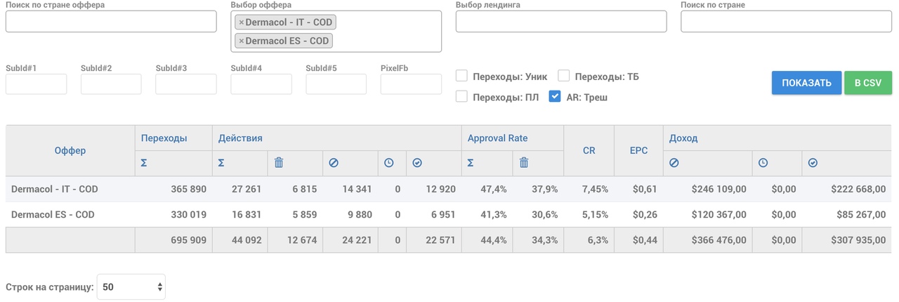Click CR value 7,45%
This screenshot has height=302, width=899.
pos(595,189)
